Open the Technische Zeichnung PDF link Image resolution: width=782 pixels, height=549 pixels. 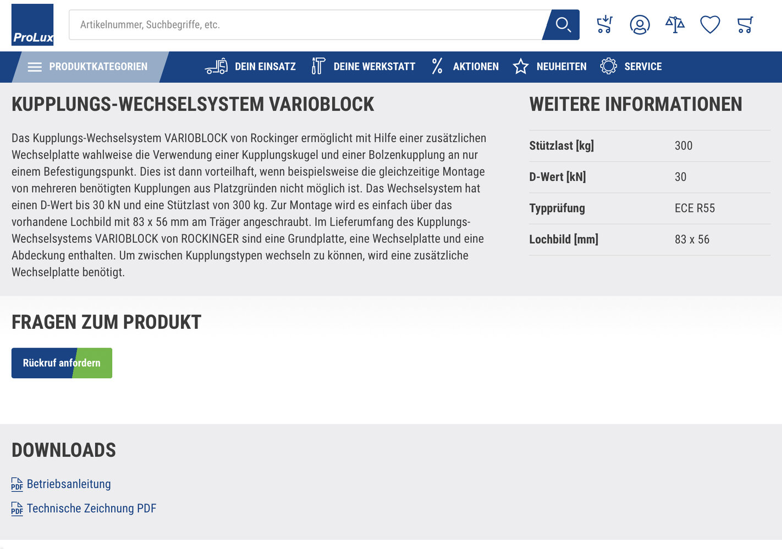tap(91, 508)
